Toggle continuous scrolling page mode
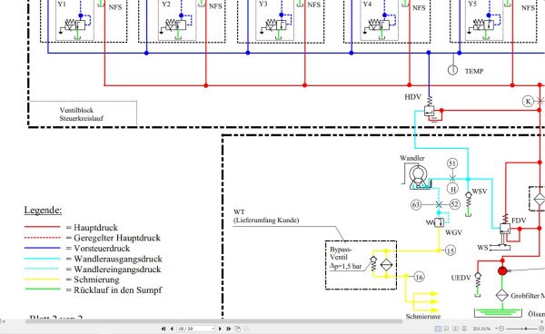Viewport: 545px width, 334px height. click(x=446, y=329)
